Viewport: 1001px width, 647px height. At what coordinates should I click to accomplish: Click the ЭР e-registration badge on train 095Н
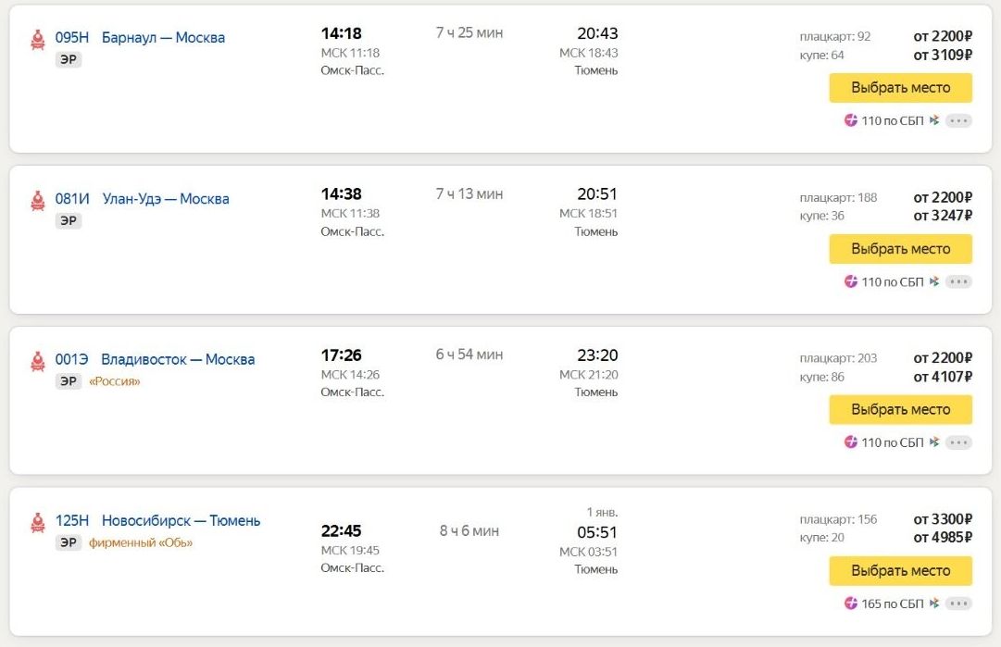pyautogui.click(x=69, y=59)
